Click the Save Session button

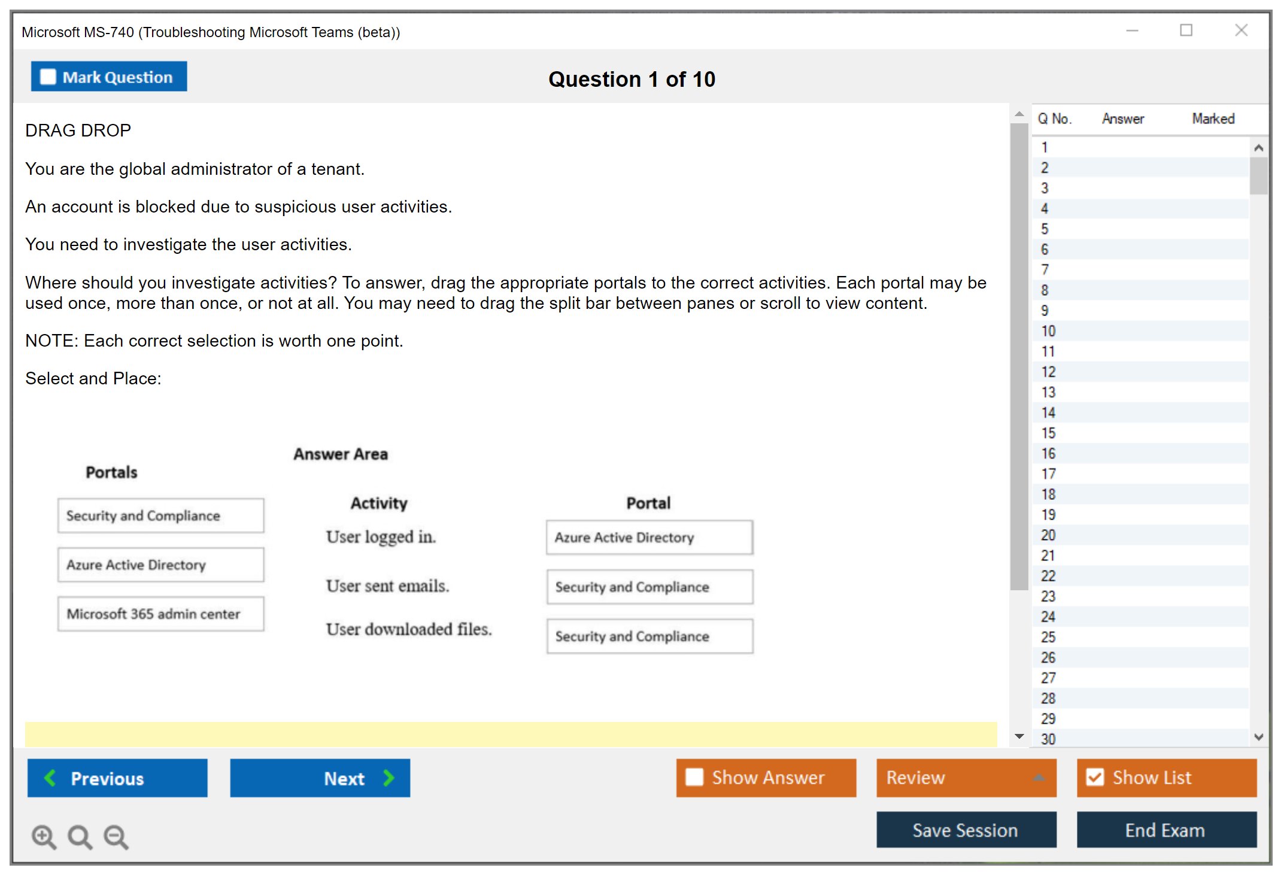966,830
